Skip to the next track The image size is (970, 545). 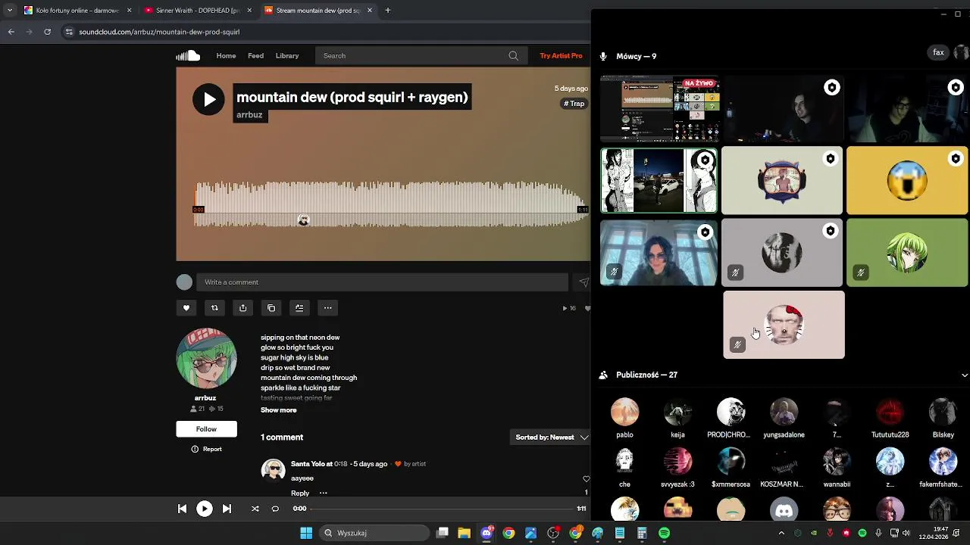click(x=227, y=509)
